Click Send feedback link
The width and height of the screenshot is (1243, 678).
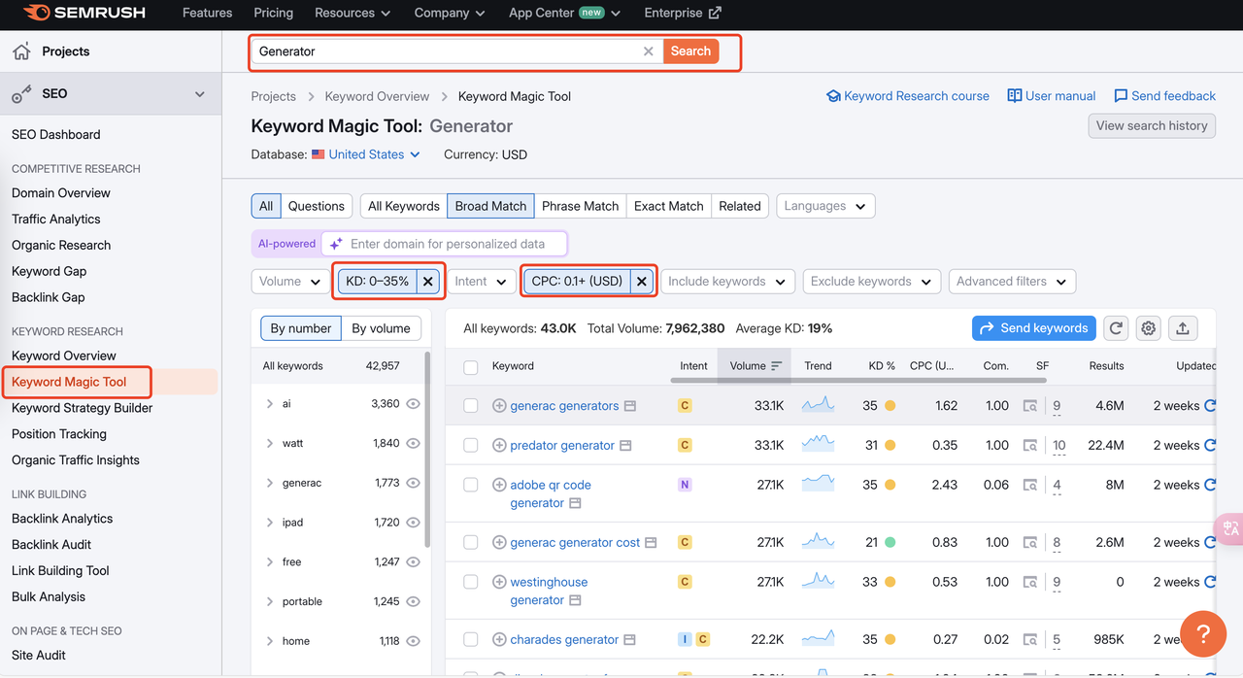coord(1164,96)
